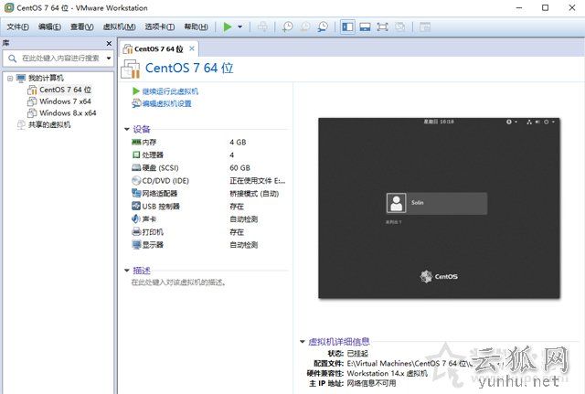Click the 显示器 display icon

pos(136,245)
